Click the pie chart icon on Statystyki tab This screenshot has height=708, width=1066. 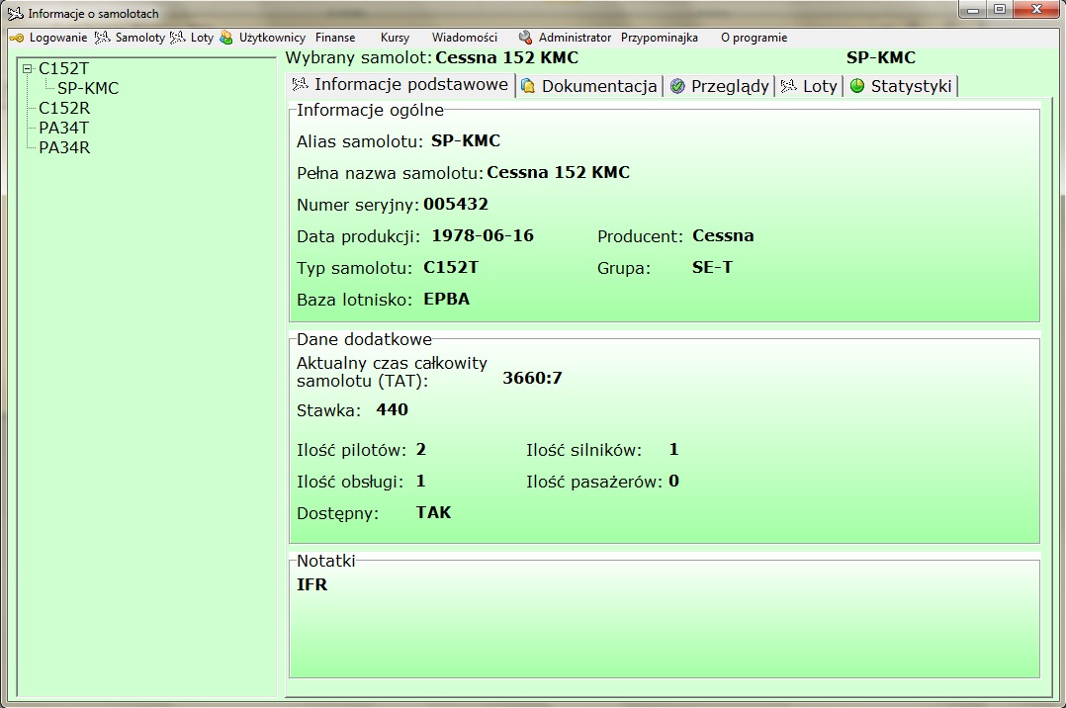pos(857,86)
